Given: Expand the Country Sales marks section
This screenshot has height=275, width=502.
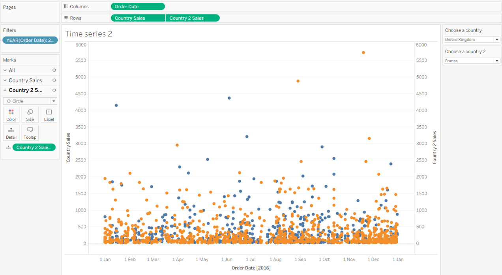Looking at the screenshot, I should click(5, 80).
